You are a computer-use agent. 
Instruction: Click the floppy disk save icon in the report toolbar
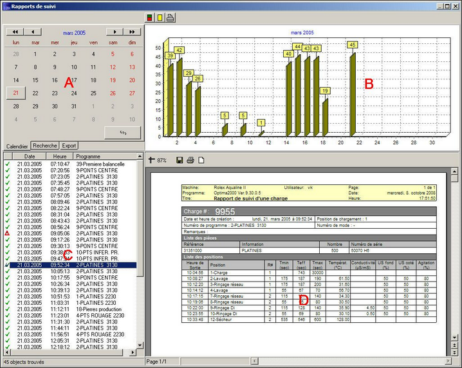point(179,160)
